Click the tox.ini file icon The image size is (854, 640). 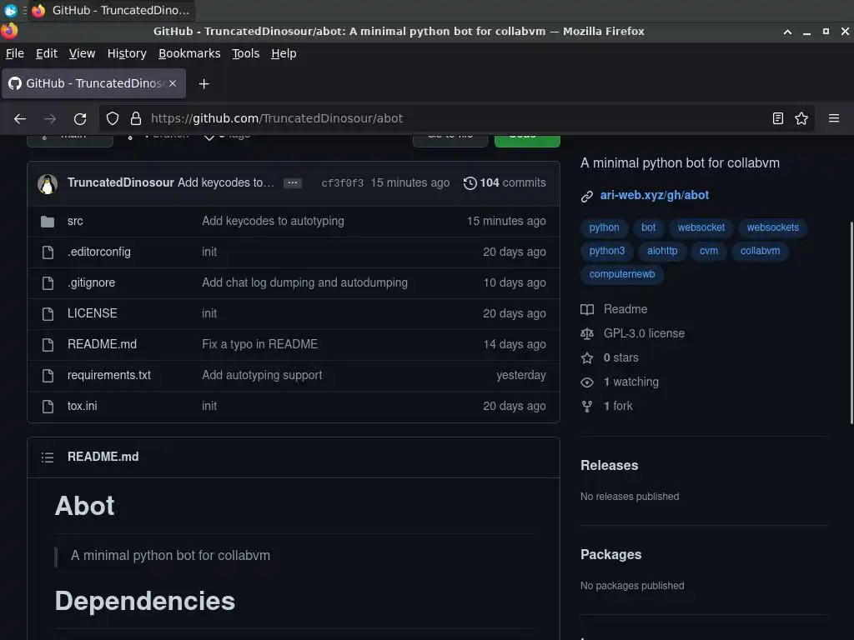[48, 407]
